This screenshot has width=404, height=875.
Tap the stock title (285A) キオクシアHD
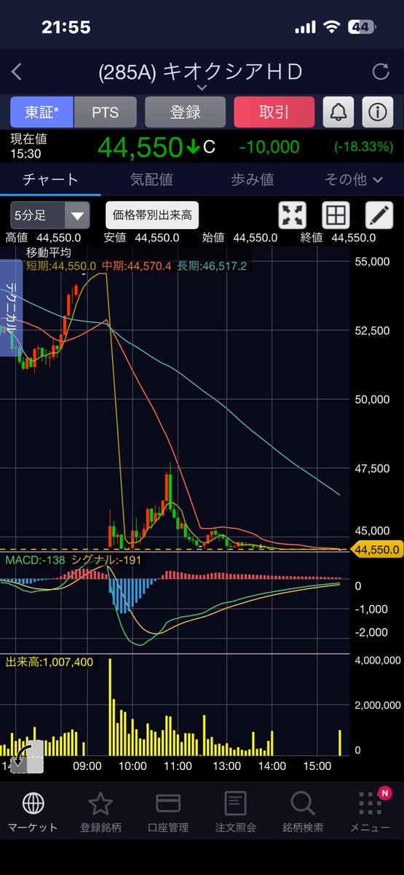pyautogui.click(x=201, y=71)
